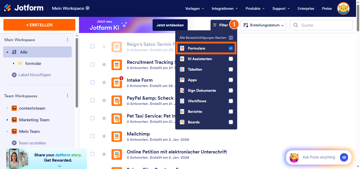Open the Integrationen menu

pos(225,8)
